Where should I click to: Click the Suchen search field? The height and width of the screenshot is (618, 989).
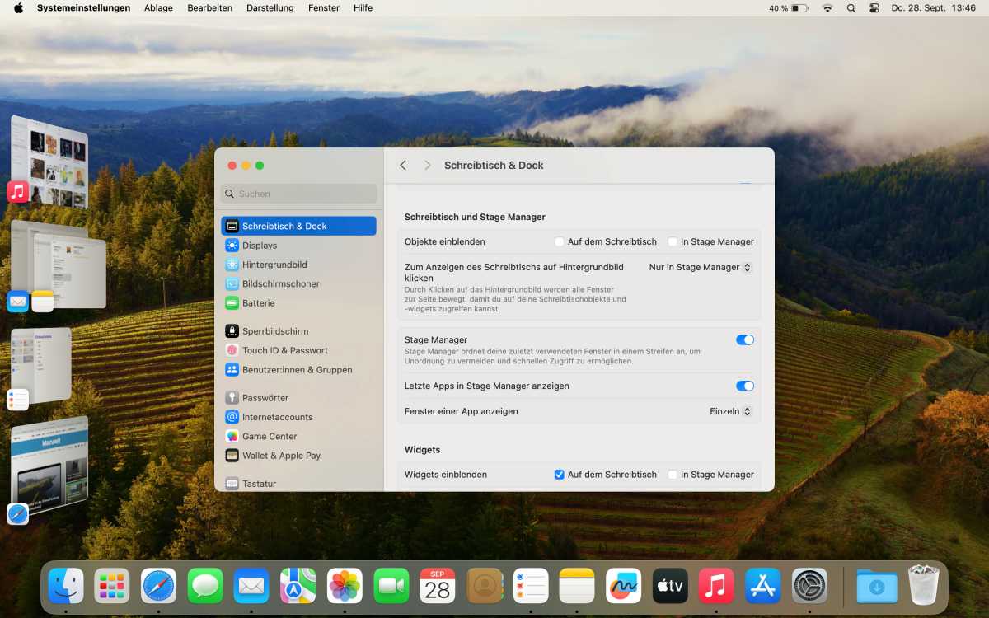click(x=300, y=194)
